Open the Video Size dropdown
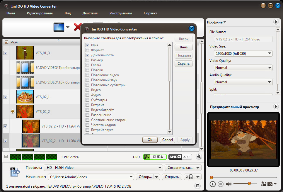The width and height of the screenshot is (283, 192). 243,53
